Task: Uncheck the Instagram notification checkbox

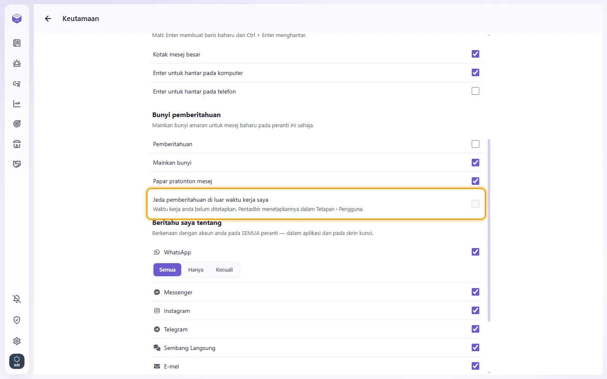Action: pyautogui.click(x=475, y=310)
